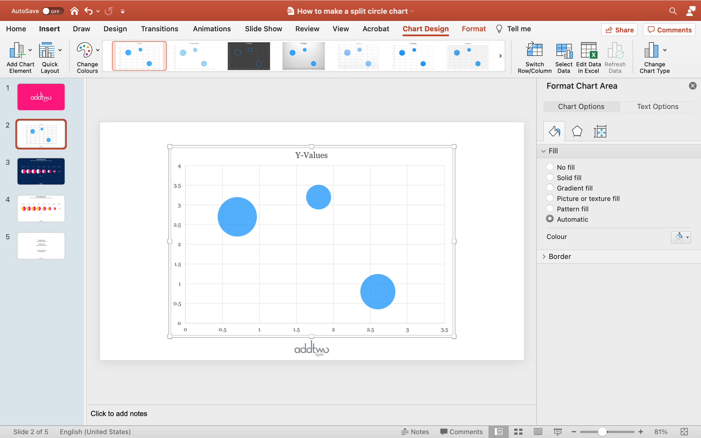This screenshot has width=701, height=438.
Task: Select the Solid fill radio button
Action: click(x=549, y=177)
